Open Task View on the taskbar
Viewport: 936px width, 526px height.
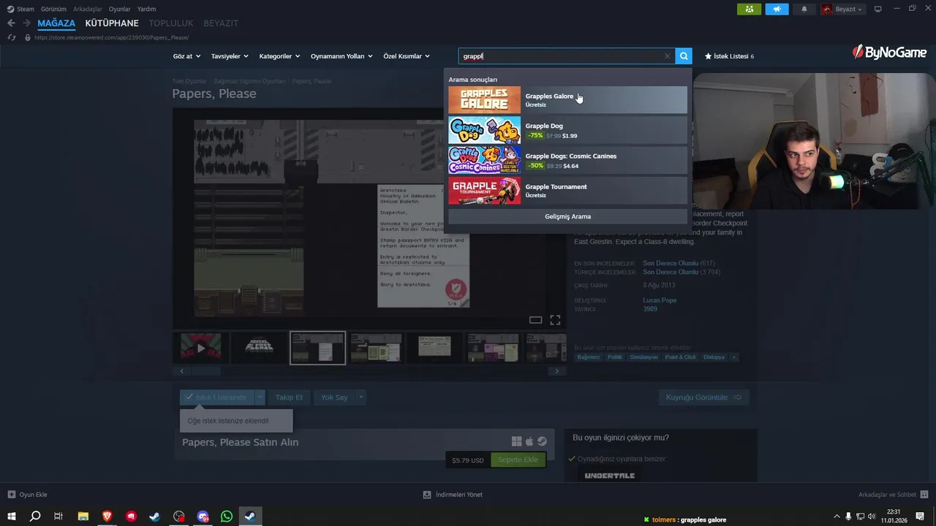pyautogui.click(x=58, y=517)
